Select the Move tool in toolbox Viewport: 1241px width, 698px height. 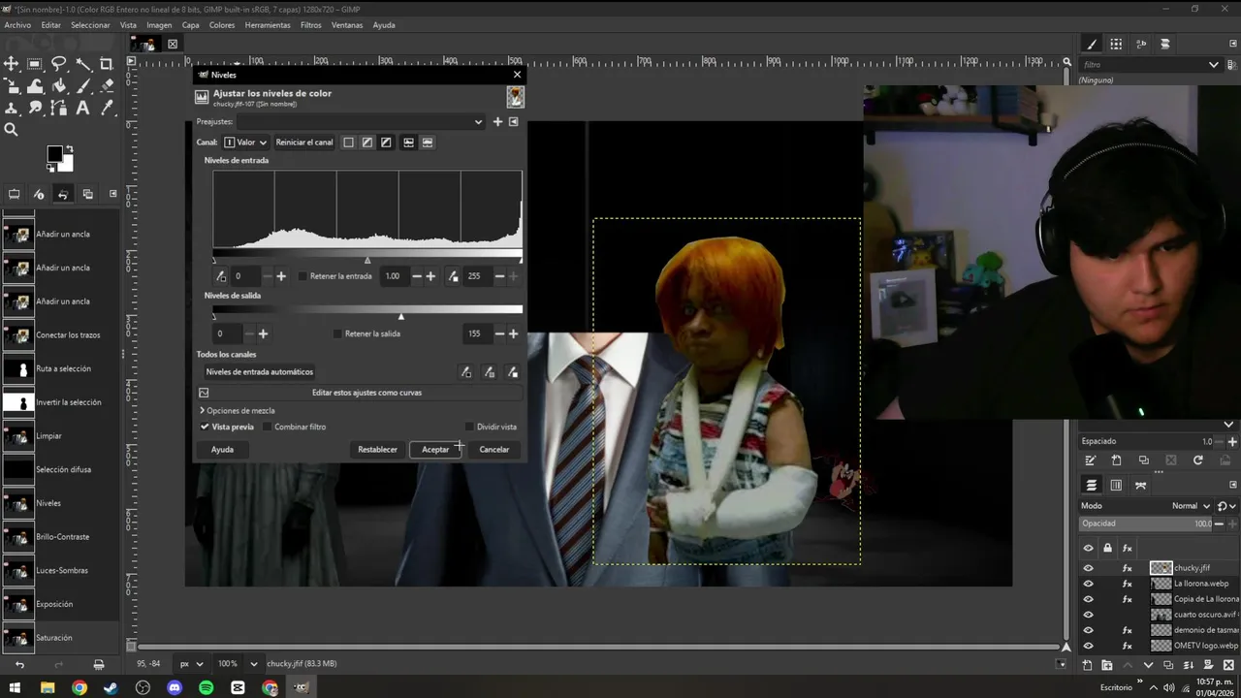coord(12,64)
